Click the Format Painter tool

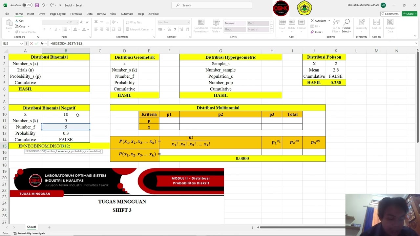[26, 32]
